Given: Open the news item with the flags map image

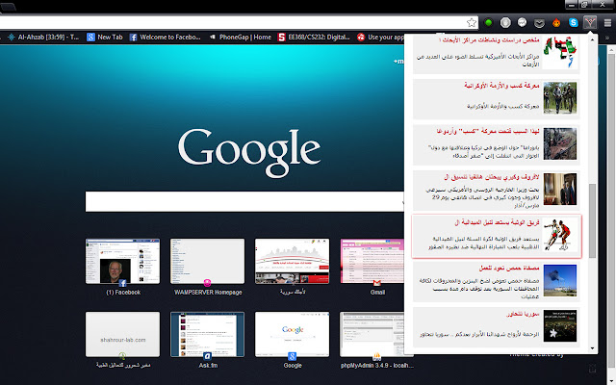Looking at the screenshot, I should tap(560, 52).
